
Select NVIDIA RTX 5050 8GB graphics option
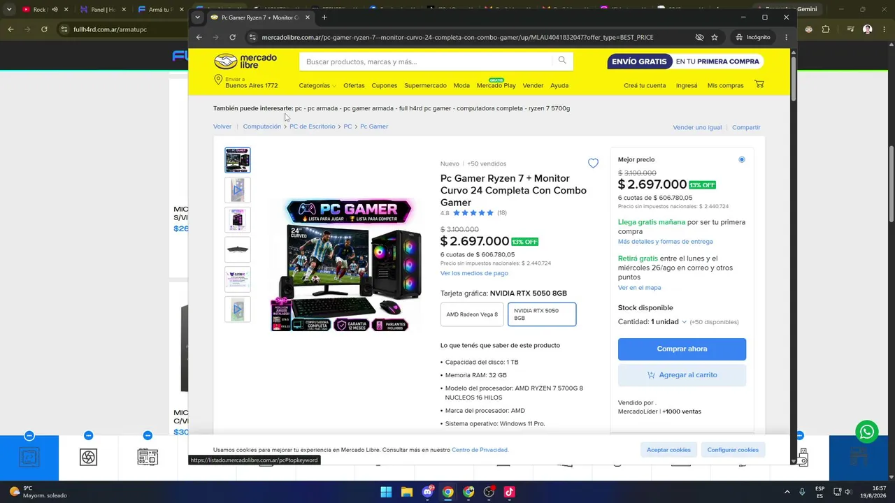click(x=542, y=314)
